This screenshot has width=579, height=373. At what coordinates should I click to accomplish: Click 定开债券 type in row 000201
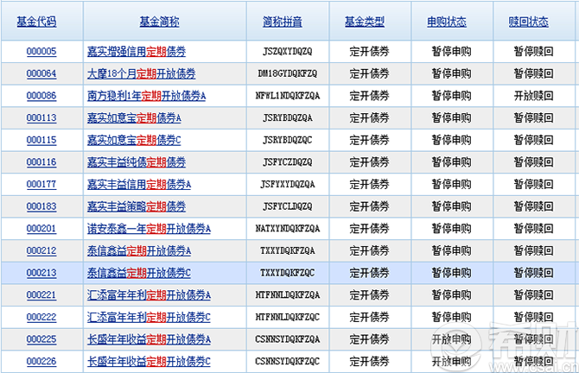(x=369, y=228)
